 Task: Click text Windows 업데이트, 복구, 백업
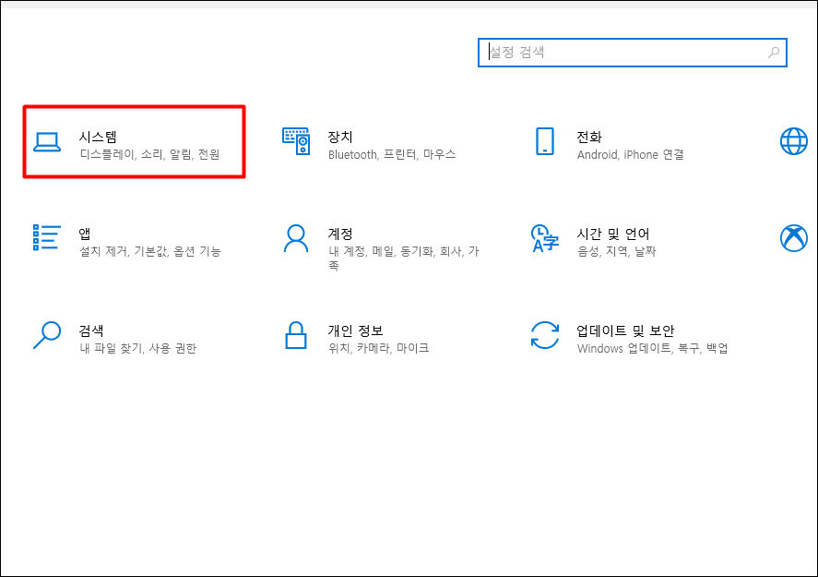tap(652, 348)
